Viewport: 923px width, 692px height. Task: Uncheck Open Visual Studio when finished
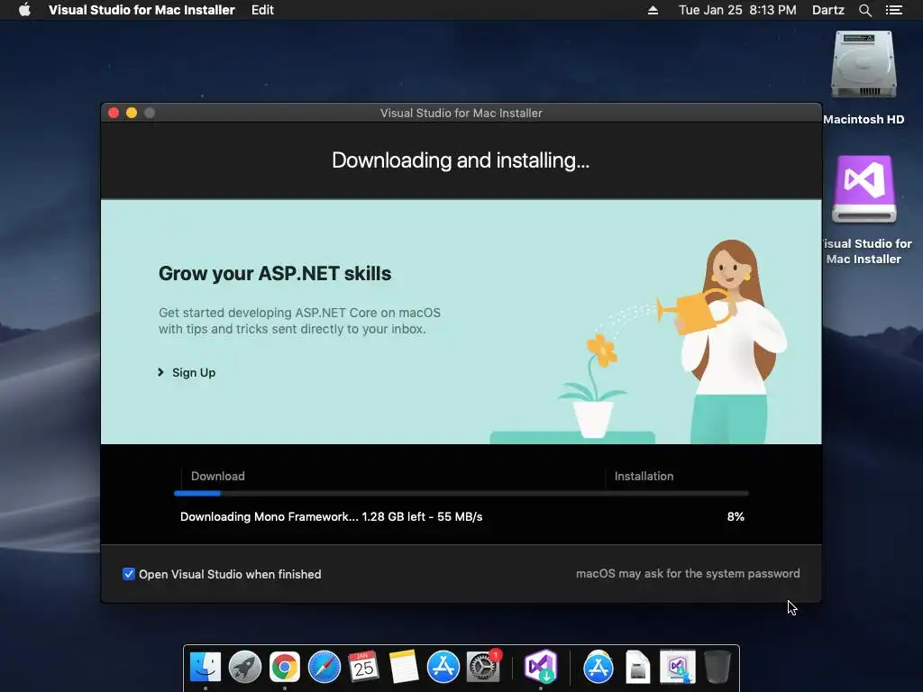coord(128,574)
